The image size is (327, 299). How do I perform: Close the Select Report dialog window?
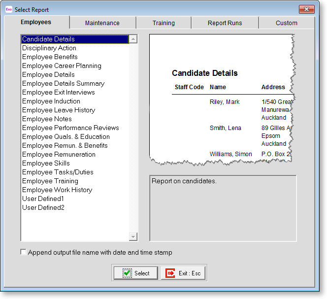pos(306,9)
